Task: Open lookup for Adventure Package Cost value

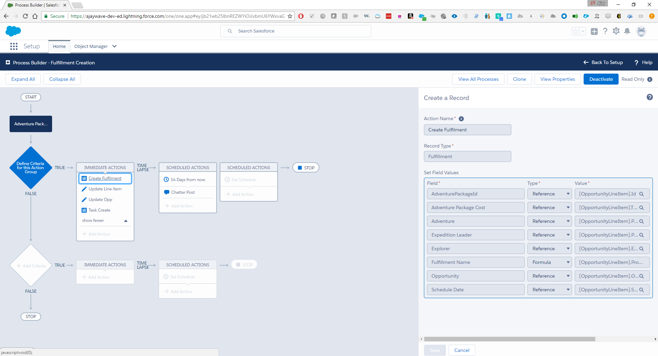Action: pos(642,208)
